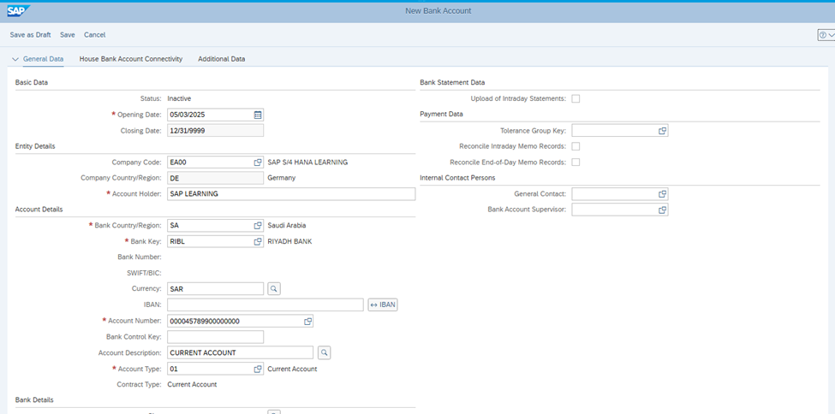The image size is (835, 414).
Task: Click the 'Account Details' section heading
Action: pos(39,209)
